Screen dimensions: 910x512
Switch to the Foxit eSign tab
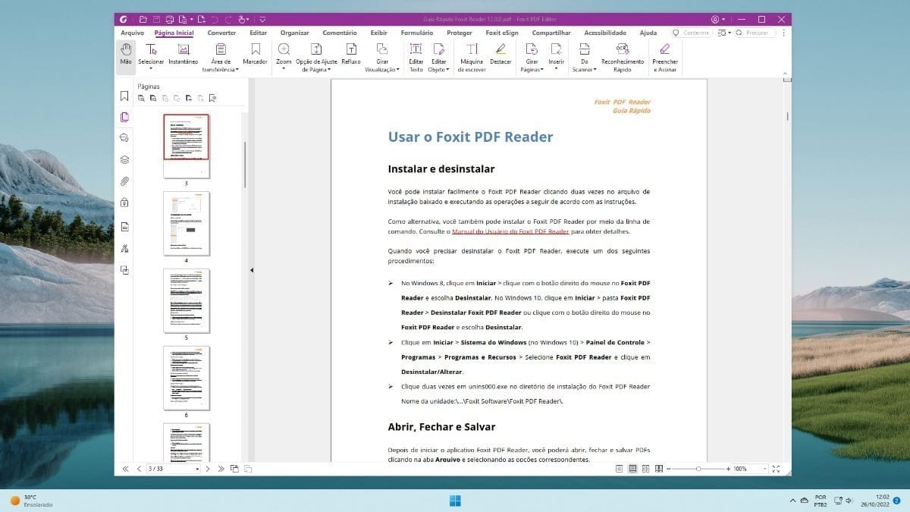502,33
